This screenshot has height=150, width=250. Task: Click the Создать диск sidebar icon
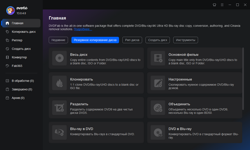point(7,48)
